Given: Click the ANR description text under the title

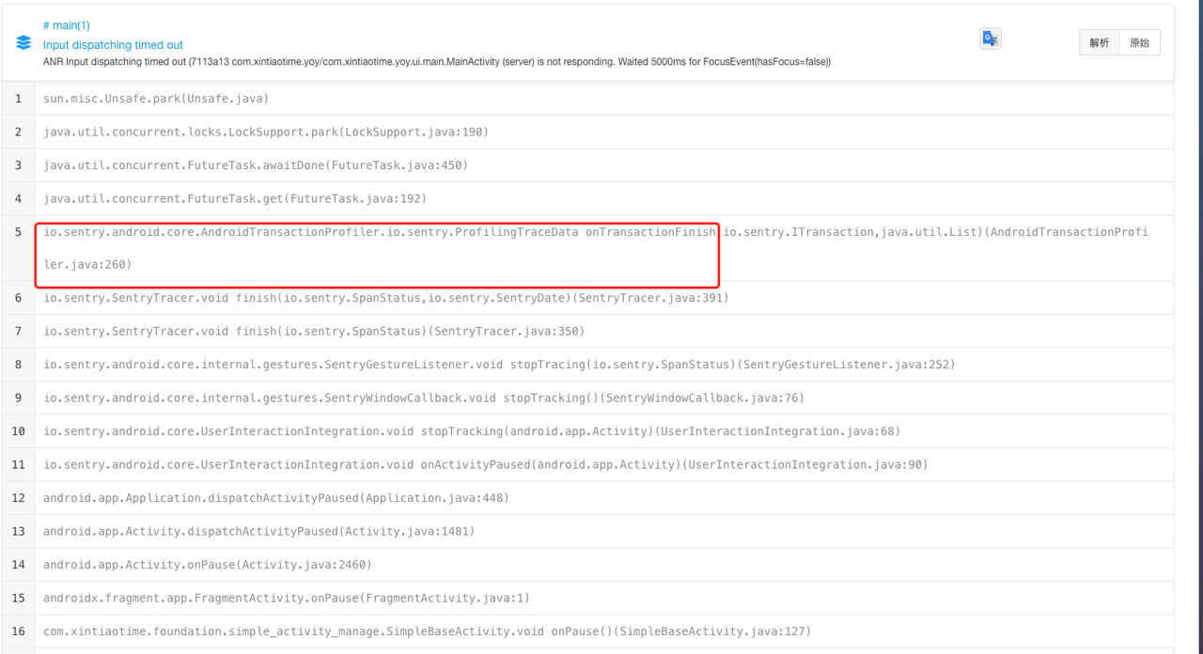Looking at the screenshot, I should point(432,61).
